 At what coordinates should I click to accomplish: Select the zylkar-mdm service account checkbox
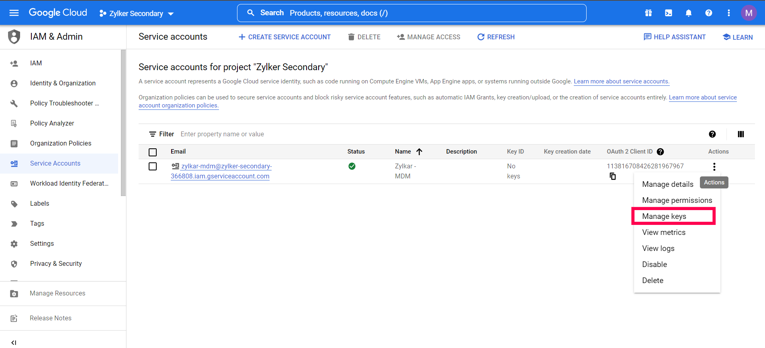click(x=153, y=166)
